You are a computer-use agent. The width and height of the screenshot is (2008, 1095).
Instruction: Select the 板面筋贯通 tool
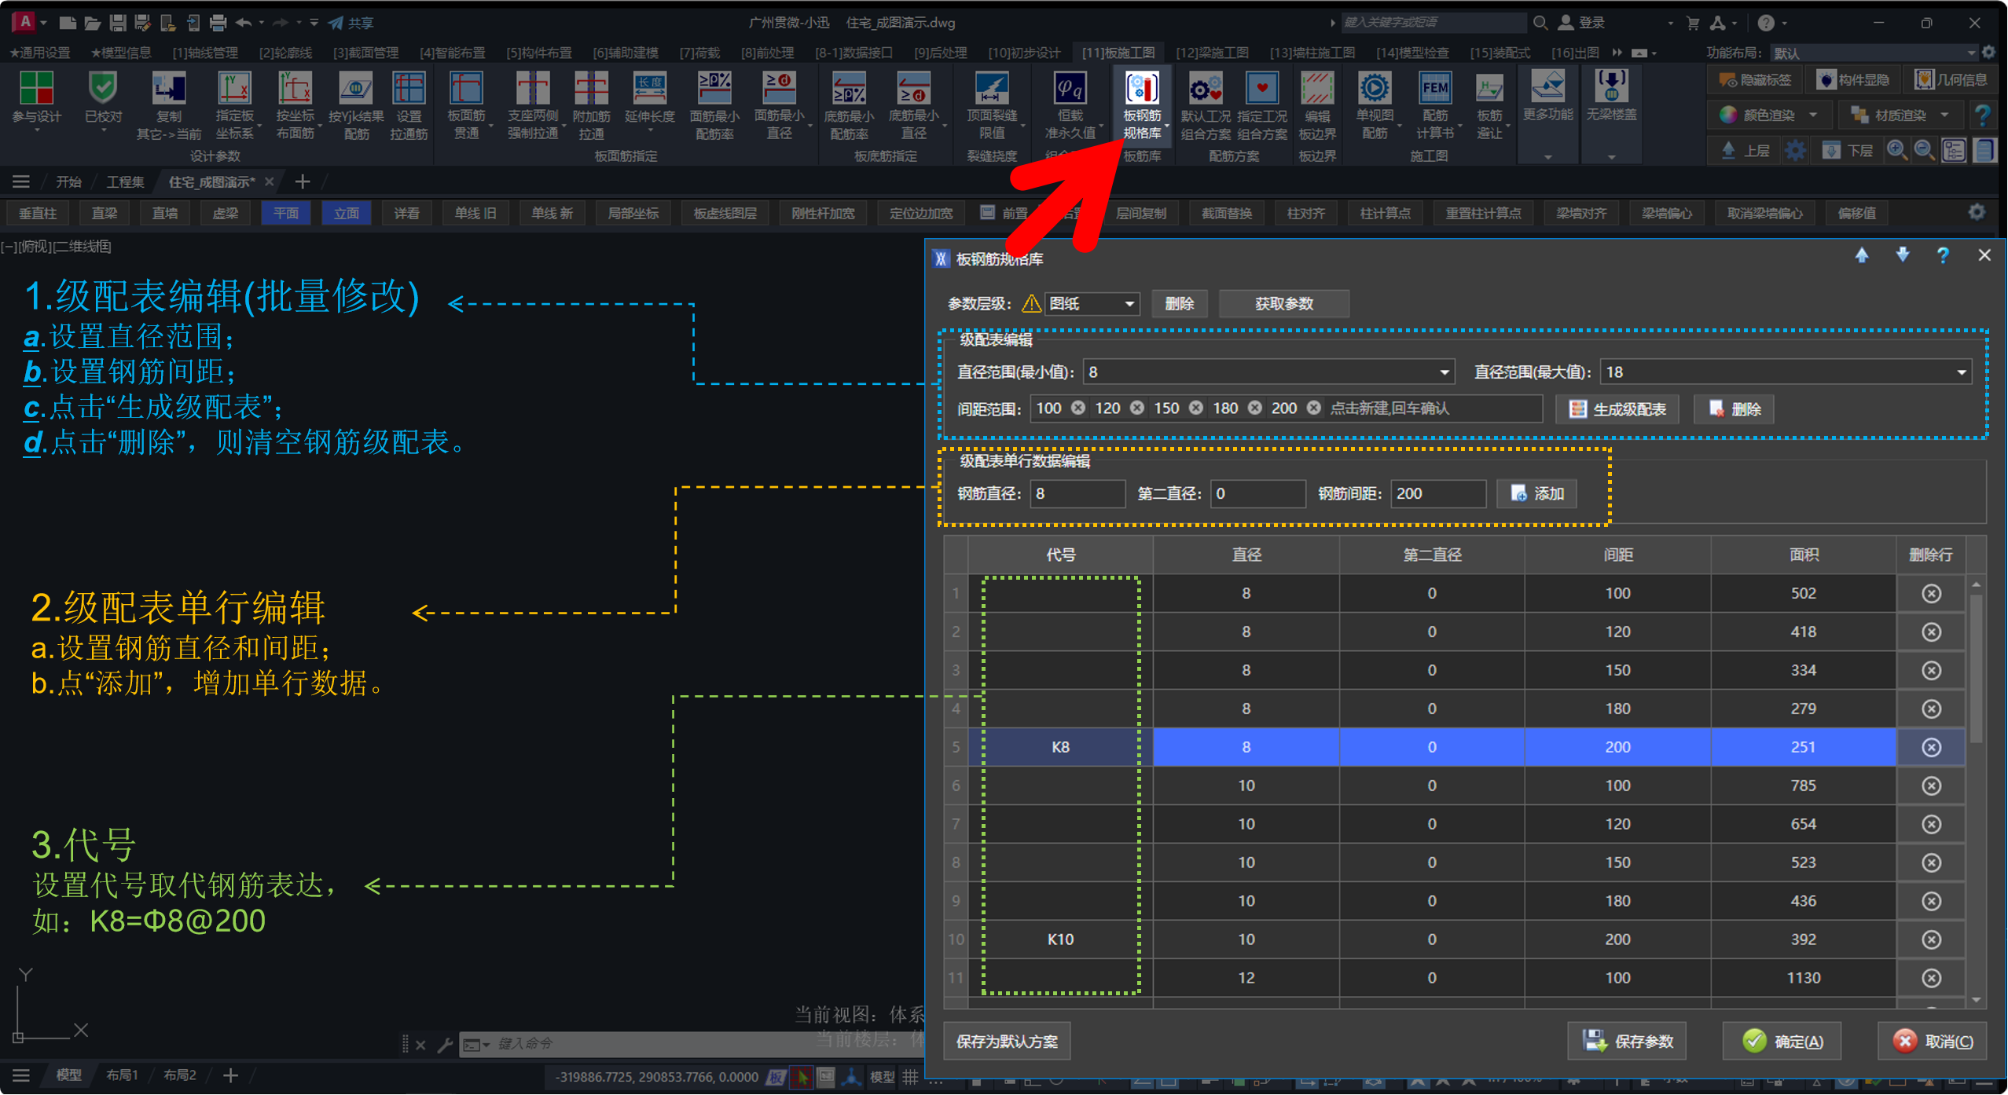467,105
